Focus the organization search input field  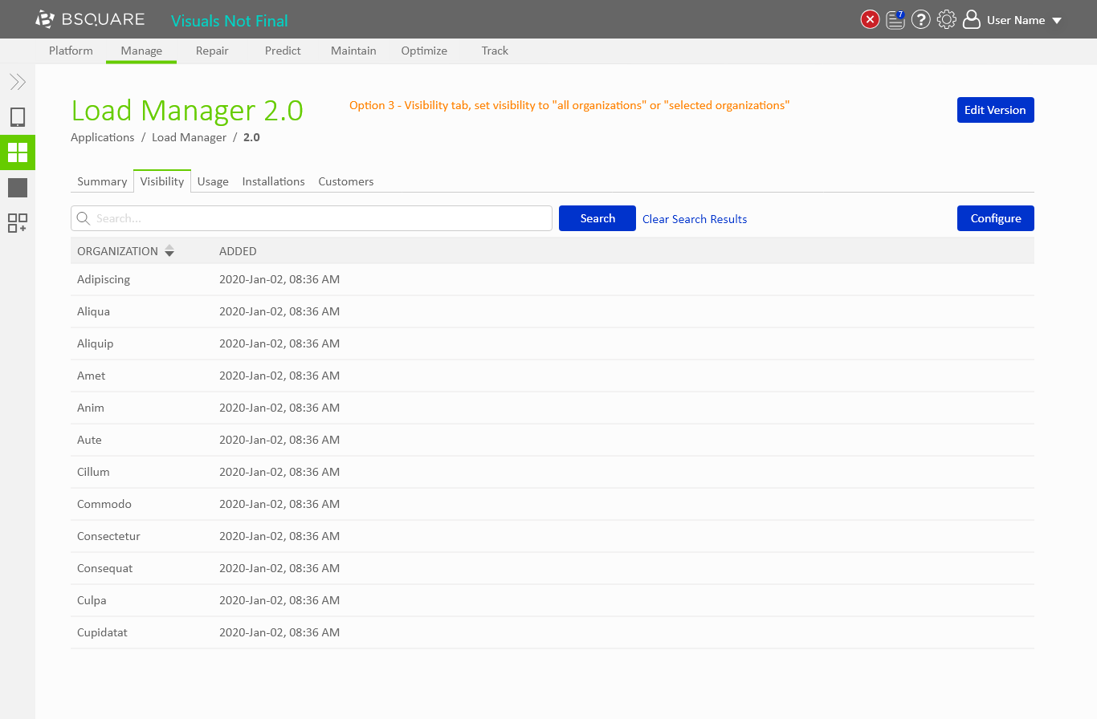pos(321,218)
